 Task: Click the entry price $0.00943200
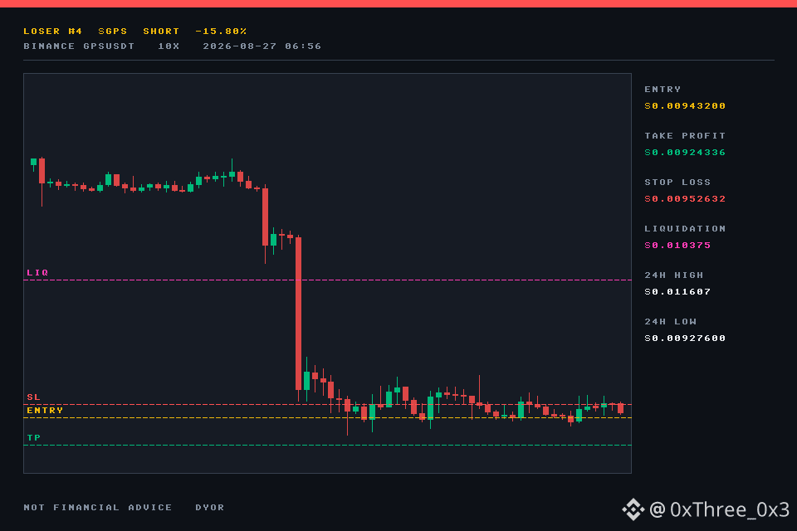tap(685, 105)
